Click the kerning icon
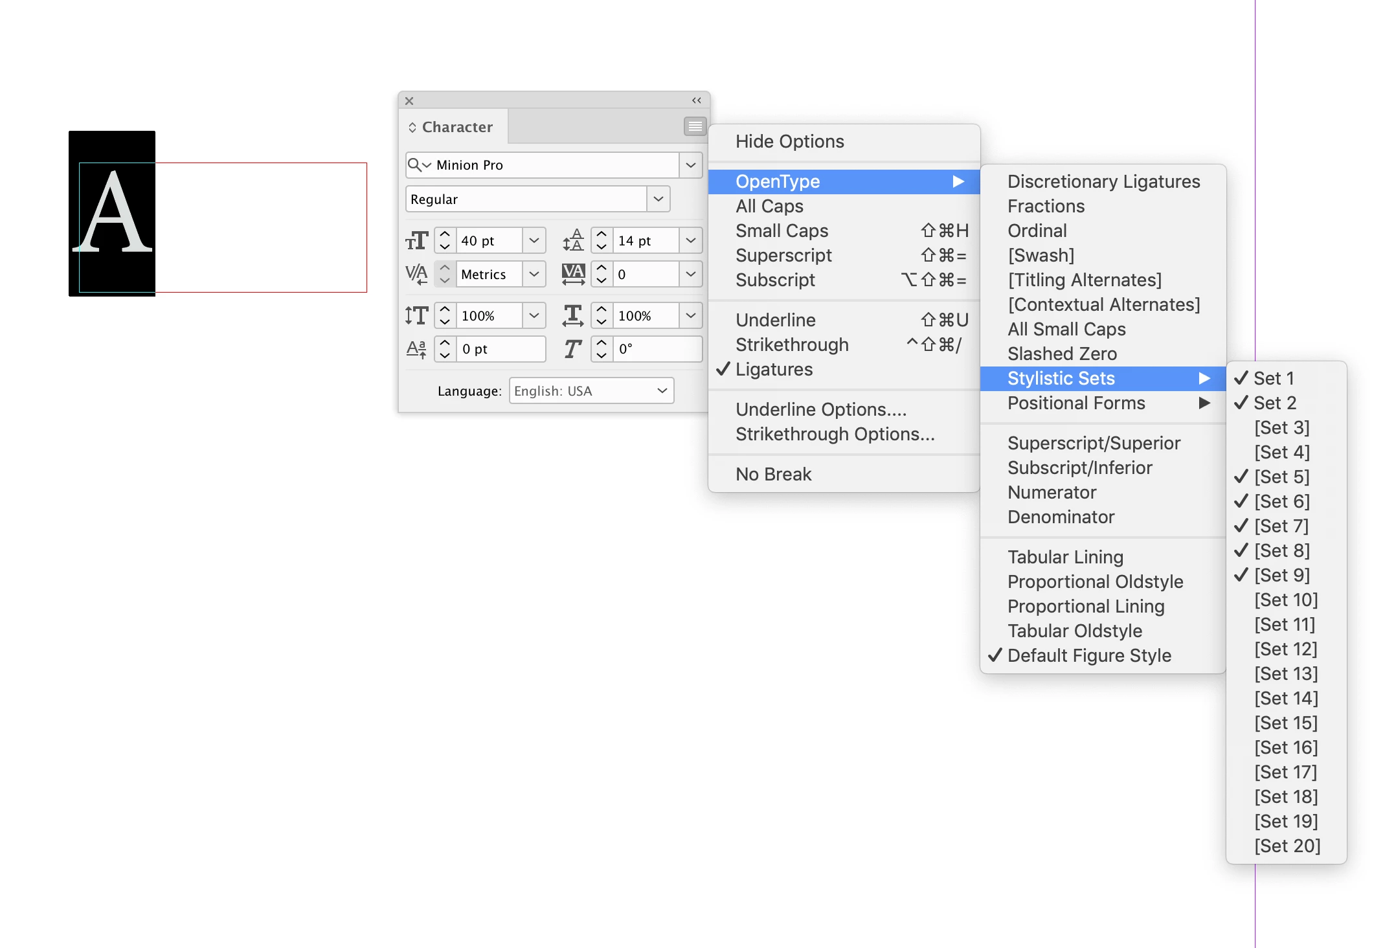This screenshot has width=1396, height=948. pyautogui.click(x=416, y=275)
